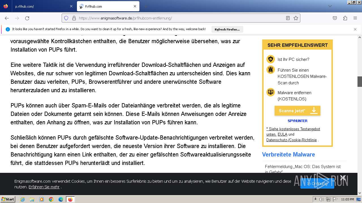Image resolution: width=362 pixels, height=203 pixels.
Task: Click the Firefox back arrow
Action: coord(7,18)
